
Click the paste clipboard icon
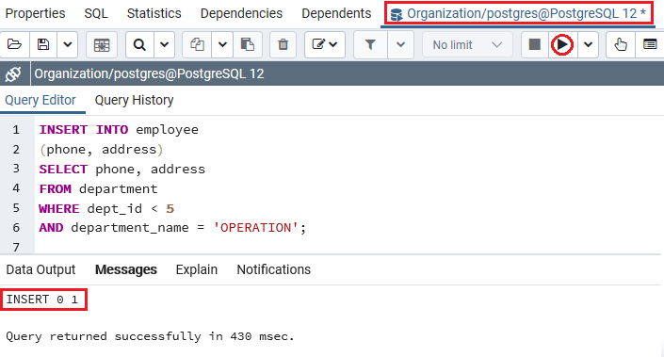pyautogui.click(x=248, y=44)
